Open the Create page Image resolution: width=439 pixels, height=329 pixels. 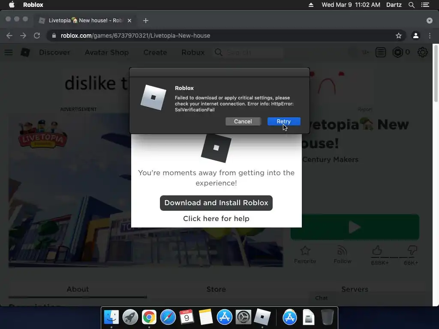(155, 52)
